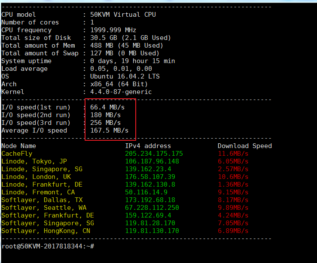Select IP address 159.122.69.4
This screenshot has height=263, width=317.
(x=148, y=215)
